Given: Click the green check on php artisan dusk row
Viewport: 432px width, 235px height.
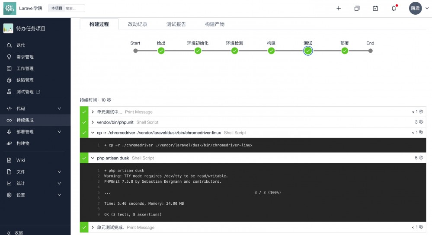Looking at the screenshot, I should pos(84,158).
